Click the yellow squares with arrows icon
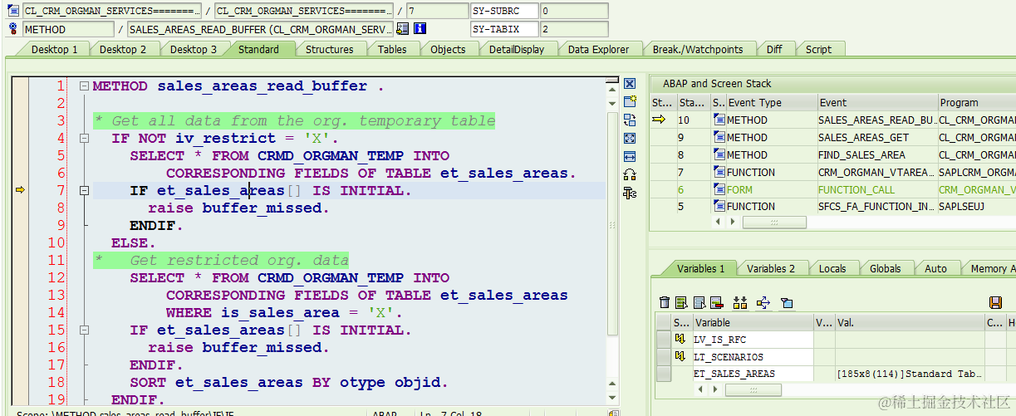The image size is (1016, 416). [x=740, y=303]
